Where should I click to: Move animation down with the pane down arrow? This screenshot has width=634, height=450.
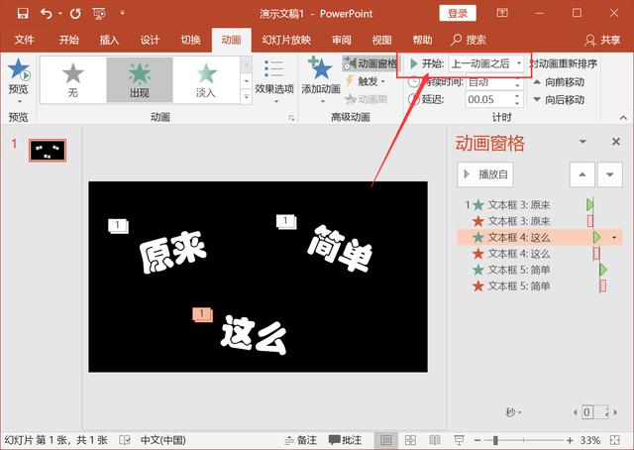click(x=610, y=174)
